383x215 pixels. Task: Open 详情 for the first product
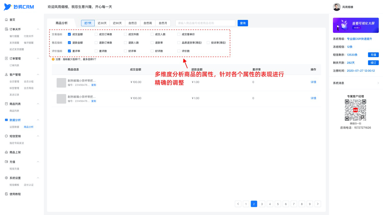coord(313,82)
